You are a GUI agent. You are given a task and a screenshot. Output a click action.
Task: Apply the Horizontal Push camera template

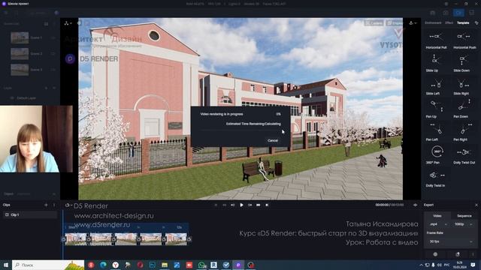pos(464,40)
